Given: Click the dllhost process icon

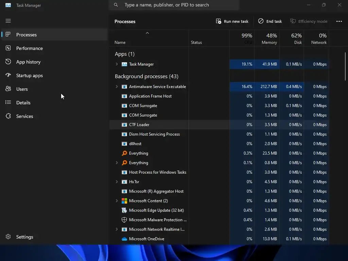Looking at the screenshot, I should pos(124,144).
